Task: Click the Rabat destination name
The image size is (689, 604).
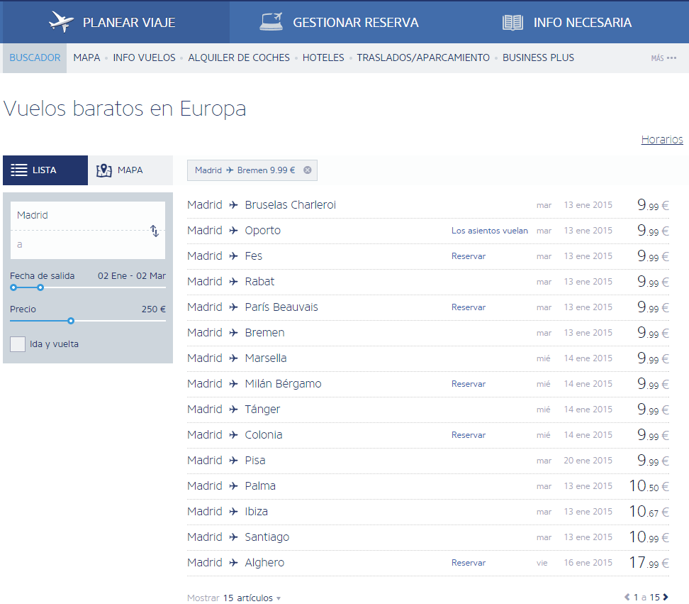Action: (x=259, y=282)
